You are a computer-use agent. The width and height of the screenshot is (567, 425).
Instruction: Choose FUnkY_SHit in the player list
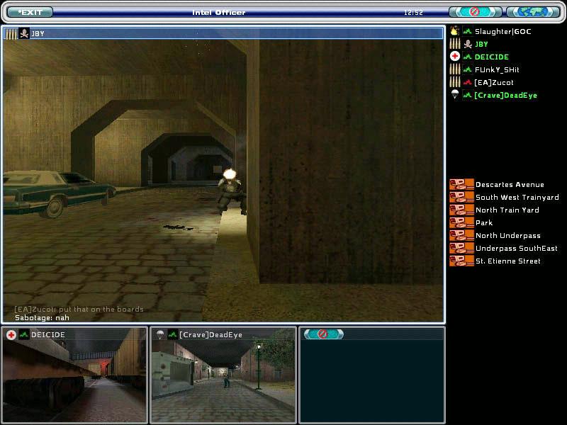(x=496, y=70)
